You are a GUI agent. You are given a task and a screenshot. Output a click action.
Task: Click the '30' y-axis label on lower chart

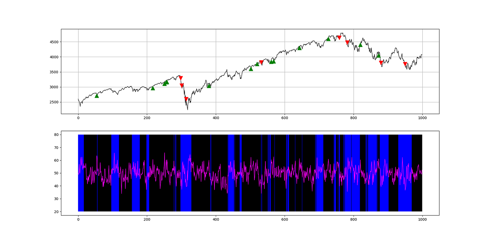point(56,199)
